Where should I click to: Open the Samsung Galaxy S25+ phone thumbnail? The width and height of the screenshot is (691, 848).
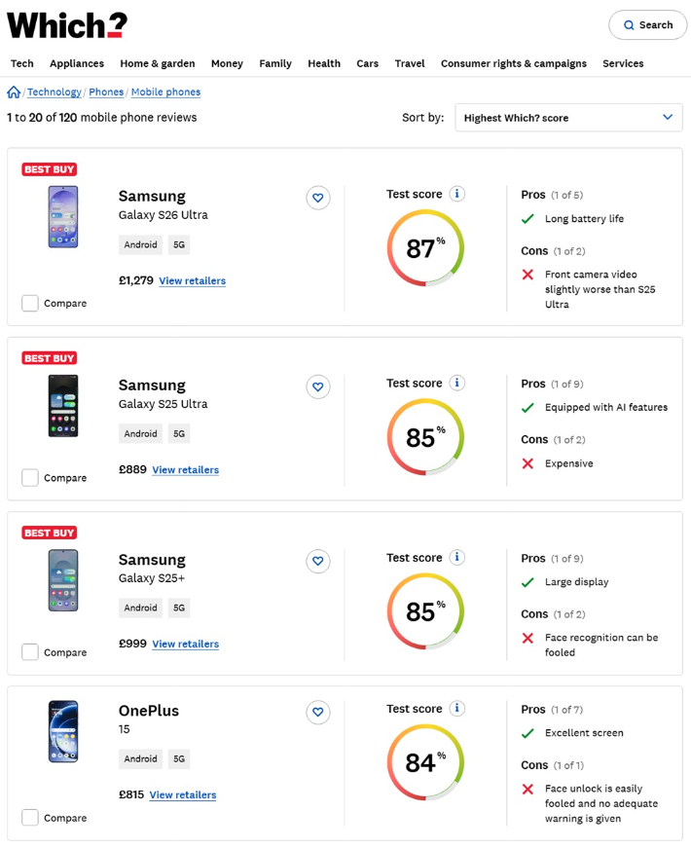[x=62, y=580]
